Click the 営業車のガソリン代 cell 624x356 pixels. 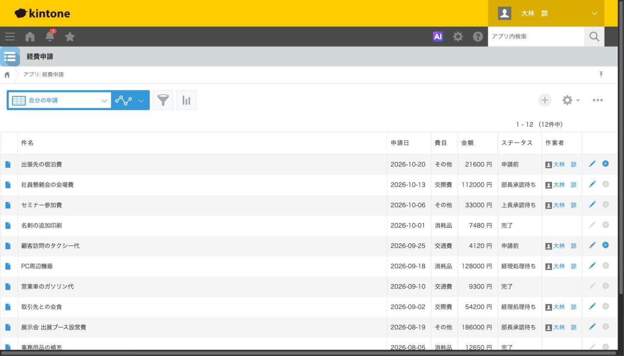pos(202,287)
